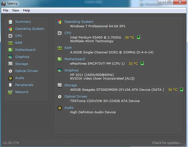Click Intel Pentium E5400 @ 2.70GHz text

(x=96, y=38)
